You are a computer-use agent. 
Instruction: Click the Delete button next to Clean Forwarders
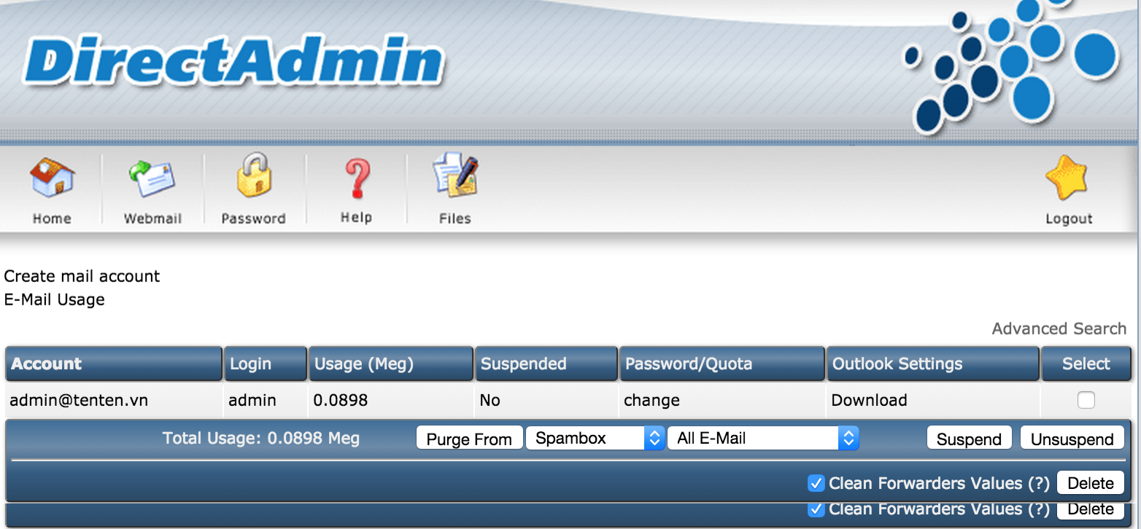(1091, 483)
